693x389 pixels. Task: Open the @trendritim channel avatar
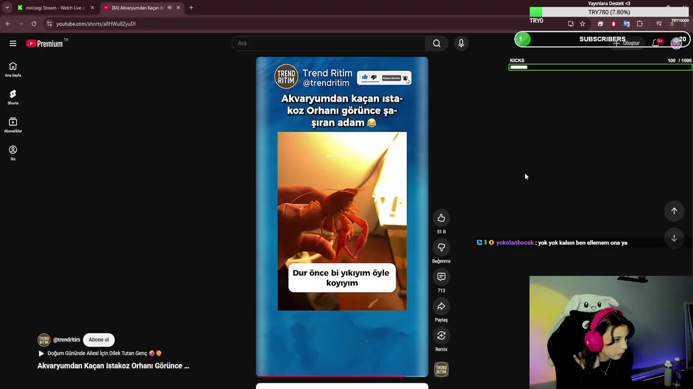pos(44,340)
